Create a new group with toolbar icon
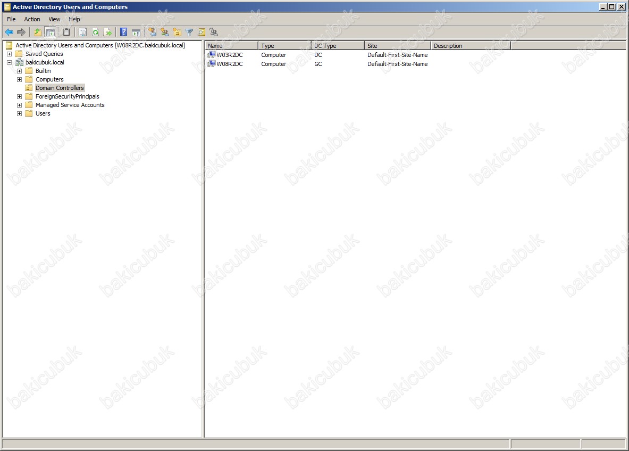 [165, 32]
